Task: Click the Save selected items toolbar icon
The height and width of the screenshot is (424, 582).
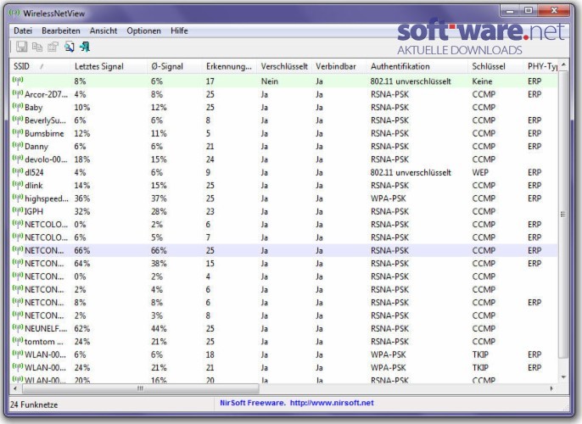Action: [21, 47]
